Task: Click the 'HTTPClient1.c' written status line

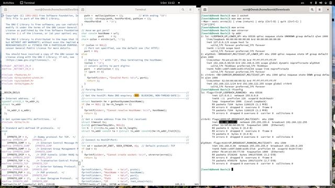Action: 103,184
